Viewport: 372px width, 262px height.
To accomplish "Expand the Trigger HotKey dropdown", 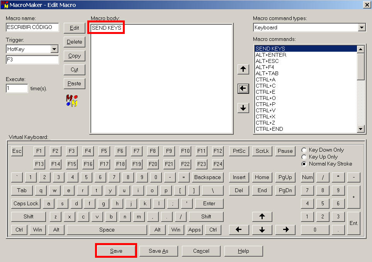I will (54, 49).
